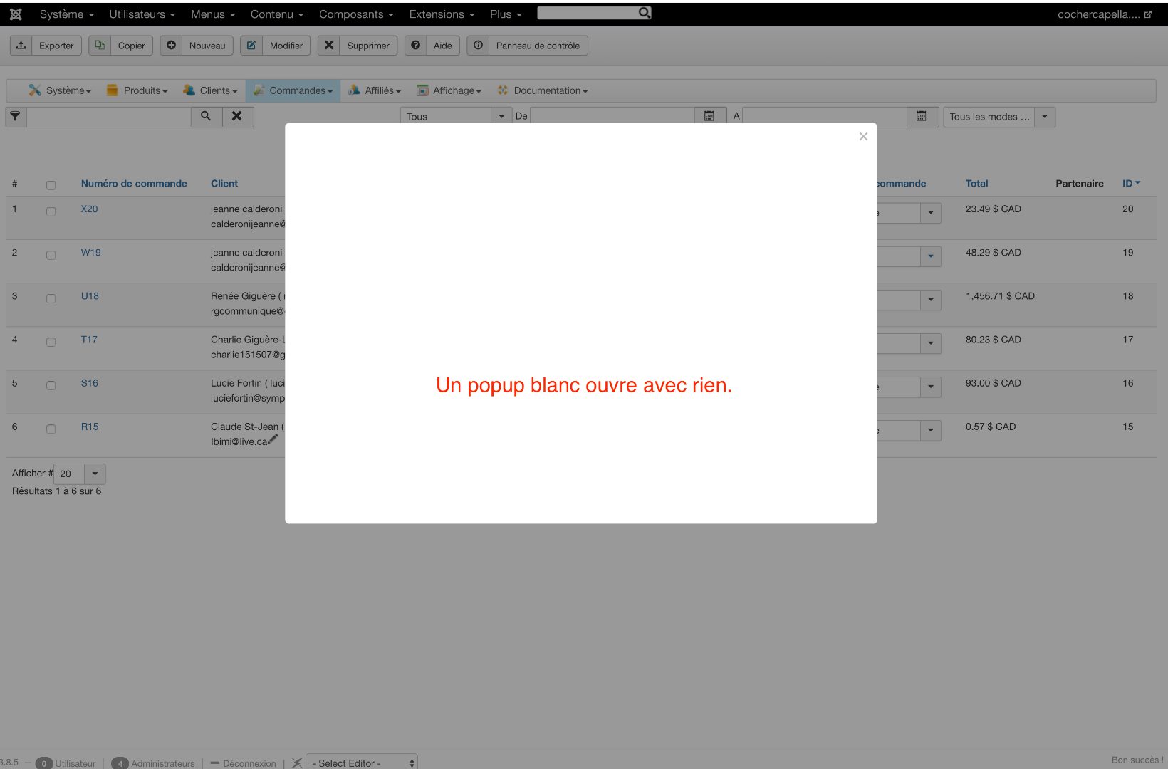Click the filter funnel icon

click(x=15, y=116)
